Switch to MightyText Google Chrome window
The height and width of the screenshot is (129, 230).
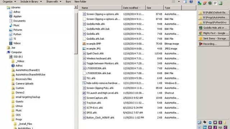coord(213,33)
